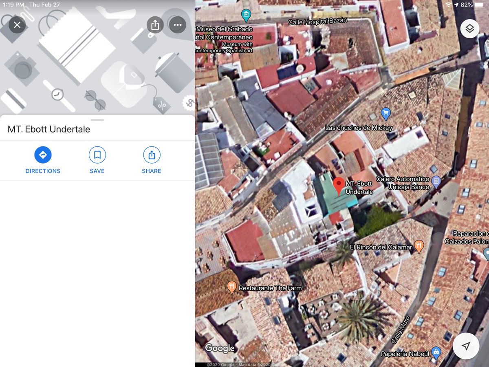
Task: Tap the Restaurante The Farm marker
Action: click(x=231, y=287)
